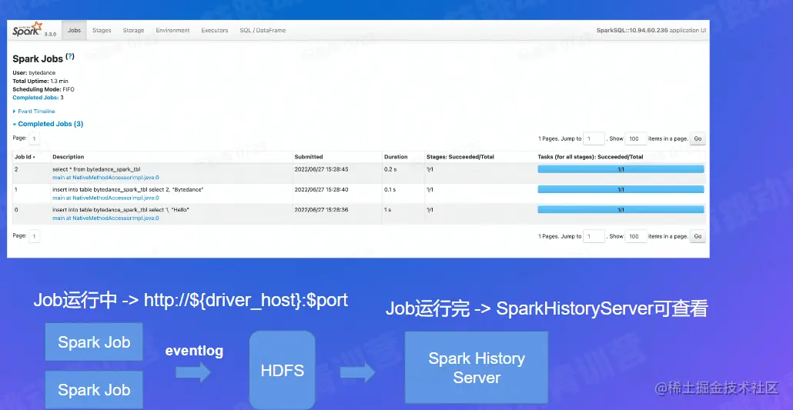Viewport: 793px width, 410px height.
Task: Click the 0.1 s duration cell
Action: click(390, 189)
